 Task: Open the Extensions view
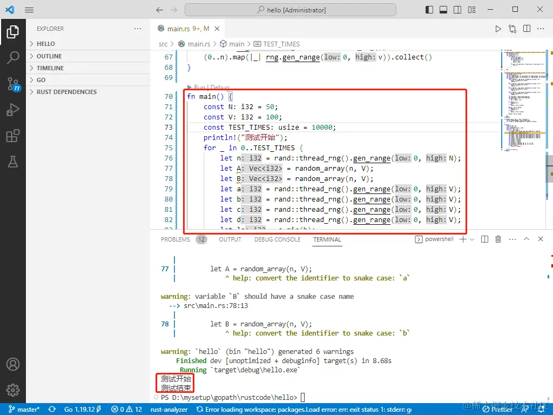[x=13, y=136]
